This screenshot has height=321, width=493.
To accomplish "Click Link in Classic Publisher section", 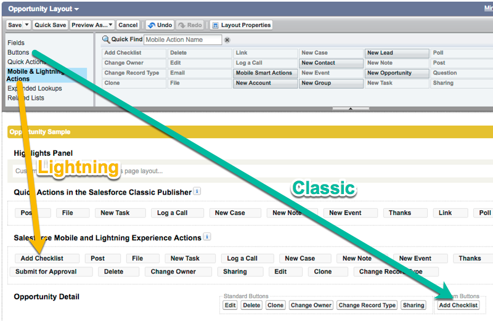I will [450, 213].
